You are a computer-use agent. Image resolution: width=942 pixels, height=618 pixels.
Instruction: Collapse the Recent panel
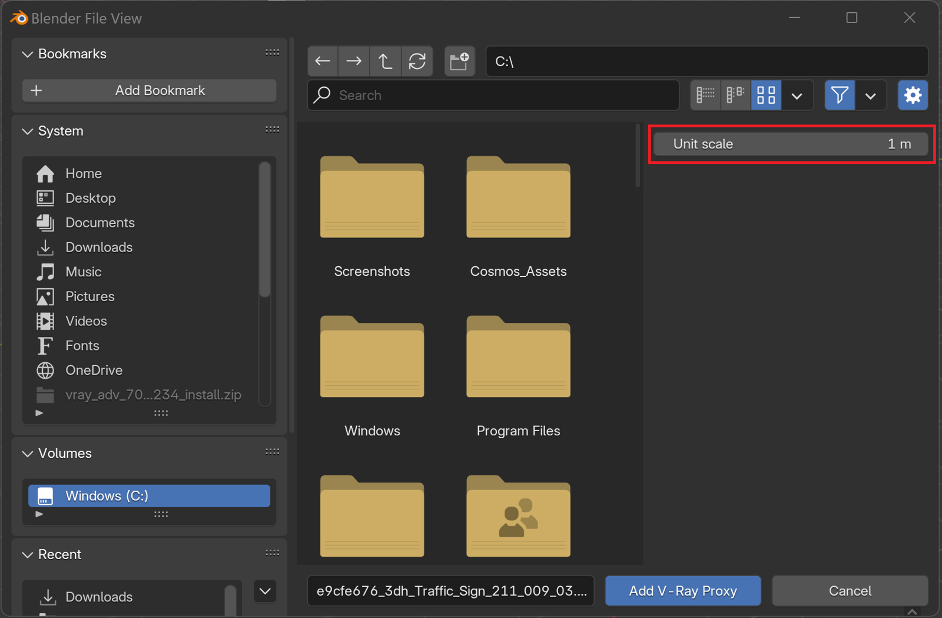click(x=27, y=555)
